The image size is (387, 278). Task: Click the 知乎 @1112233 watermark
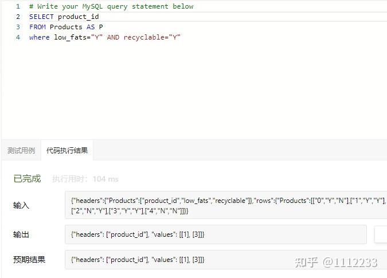click(x=336, y=263)
